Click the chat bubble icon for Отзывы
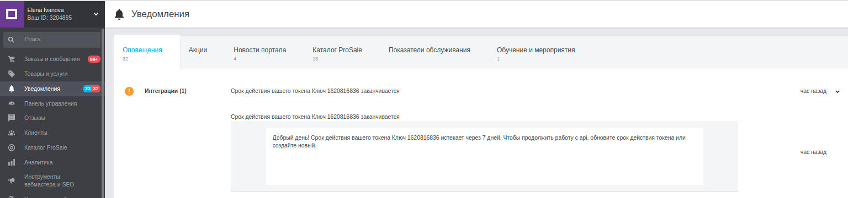 pyautogui.click(x=12, y=118)
